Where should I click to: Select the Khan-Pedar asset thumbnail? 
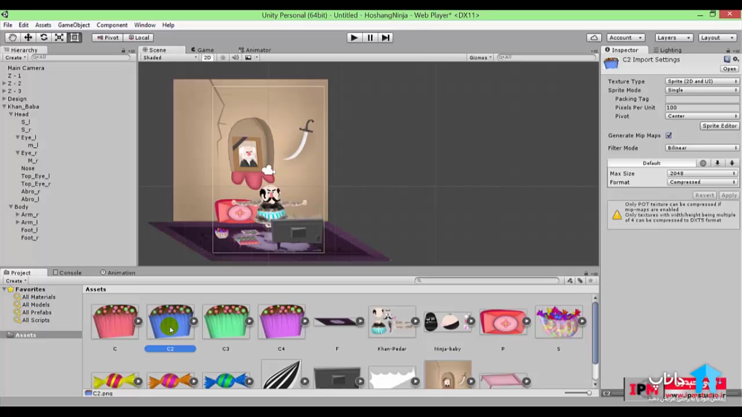[x=392, y=322]
